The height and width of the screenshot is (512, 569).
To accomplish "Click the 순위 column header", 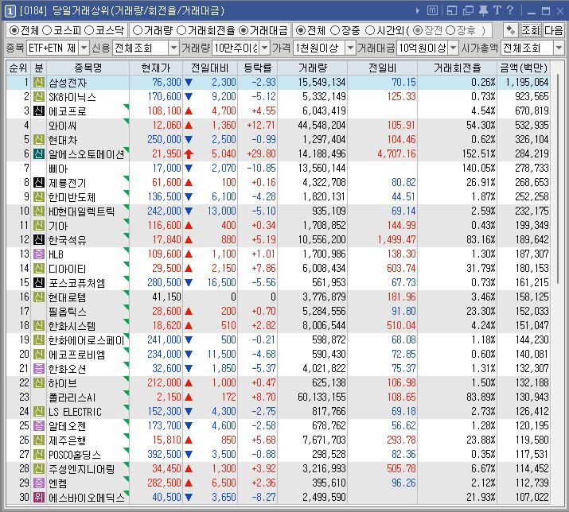I will point(18,68).
